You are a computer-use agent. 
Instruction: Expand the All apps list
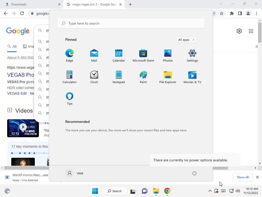click(x=186, y=40)
